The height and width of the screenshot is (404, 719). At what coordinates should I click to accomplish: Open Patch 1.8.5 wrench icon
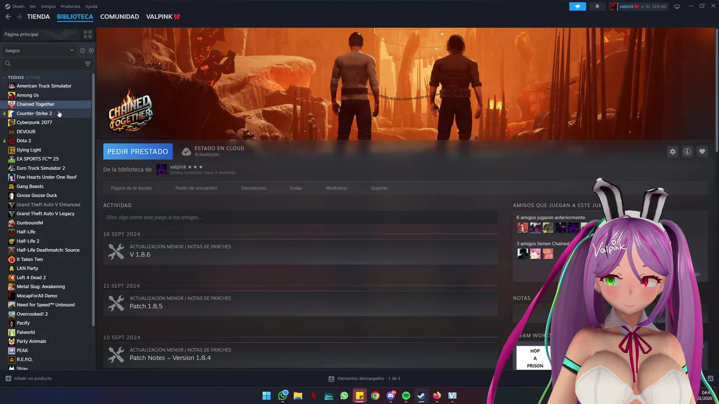point(116,302)
